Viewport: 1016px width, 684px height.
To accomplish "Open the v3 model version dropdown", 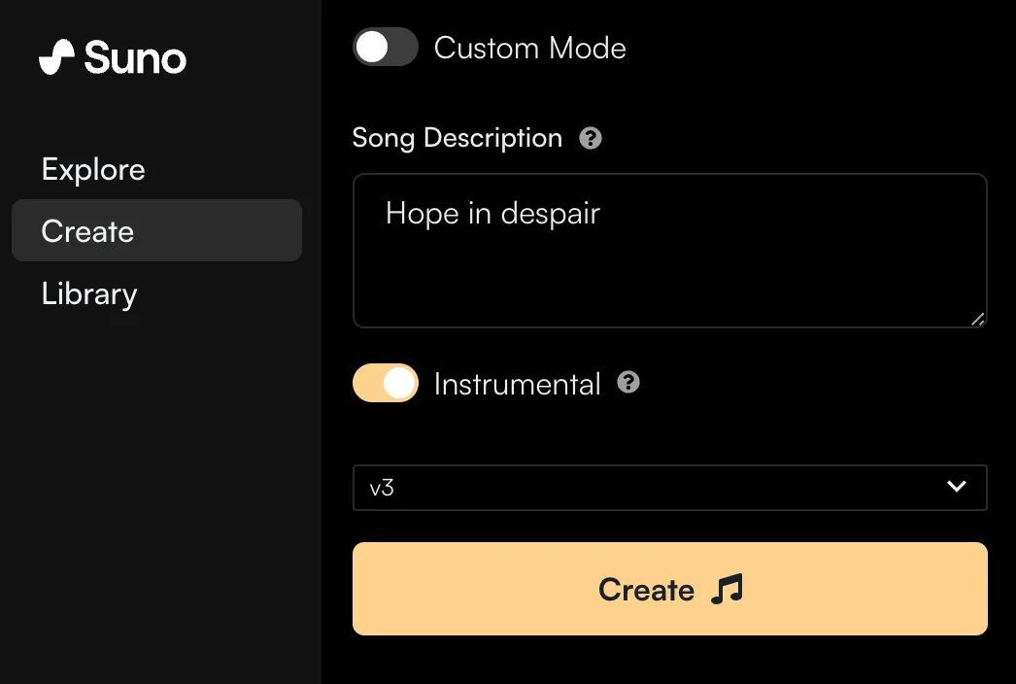I will point(669,488).
